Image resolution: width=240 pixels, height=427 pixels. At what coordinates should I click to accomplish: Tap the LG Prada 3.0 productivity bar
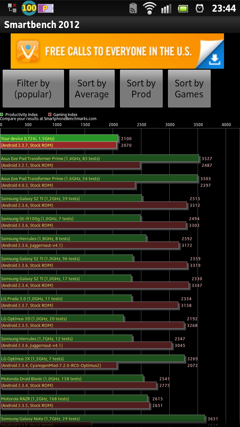coord(66,299)
